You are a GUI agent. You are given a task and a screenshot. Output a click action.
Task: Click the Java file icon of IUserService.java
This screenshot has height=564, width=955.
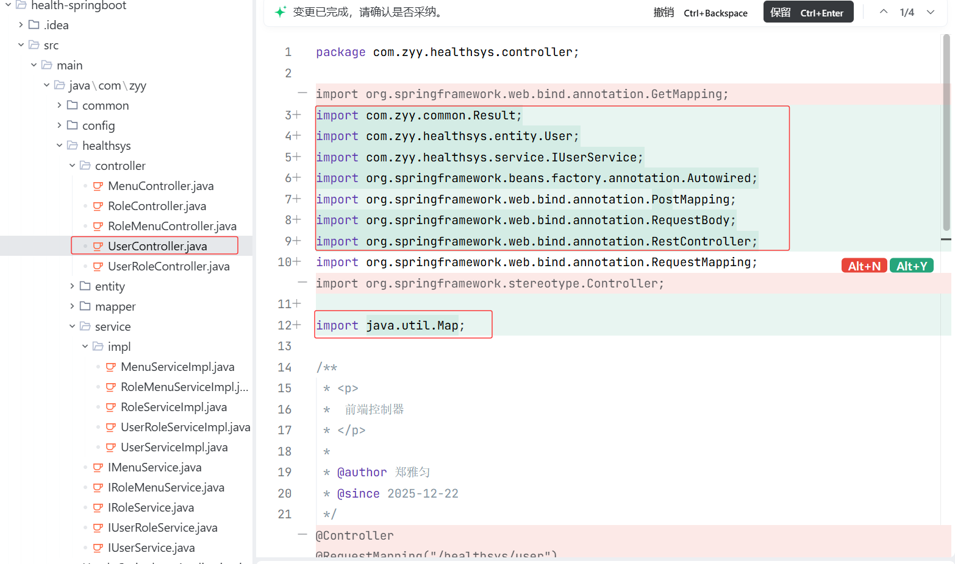pyautogui.click(x=98, y=548)
